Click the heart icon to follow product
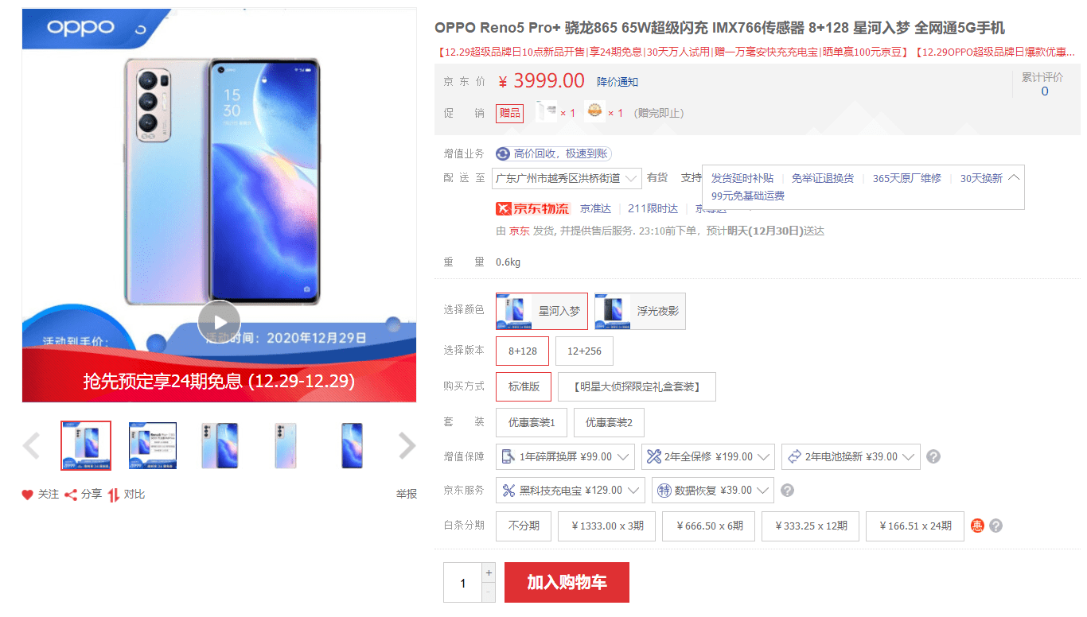 [x=28, y=495]
